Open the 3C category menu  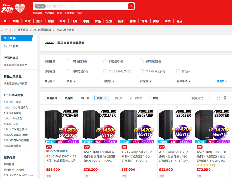(5, 21)
